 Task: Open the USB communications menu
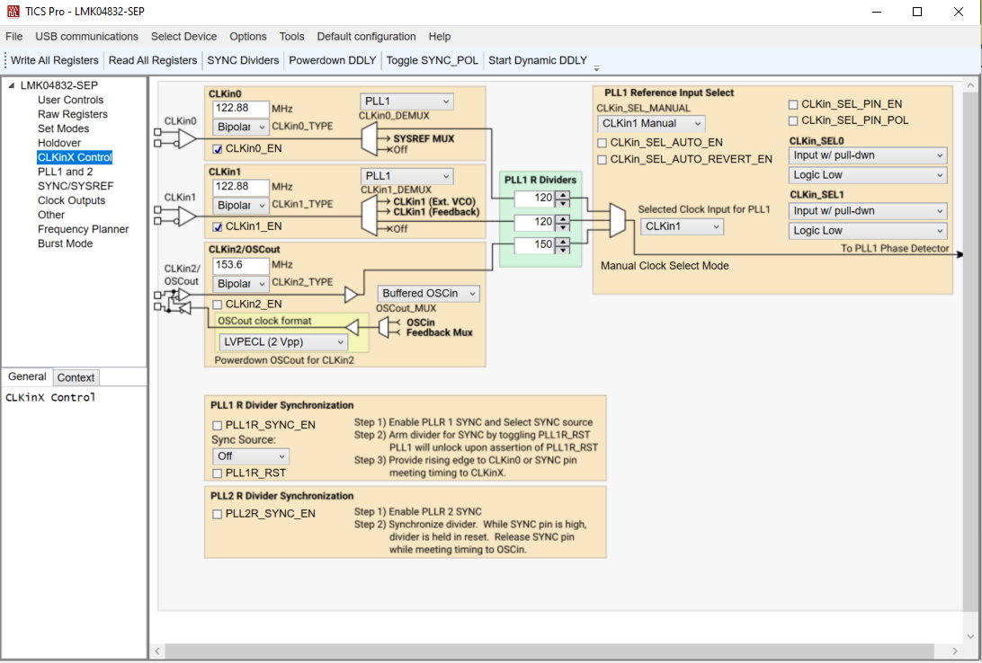click(86, 36)
